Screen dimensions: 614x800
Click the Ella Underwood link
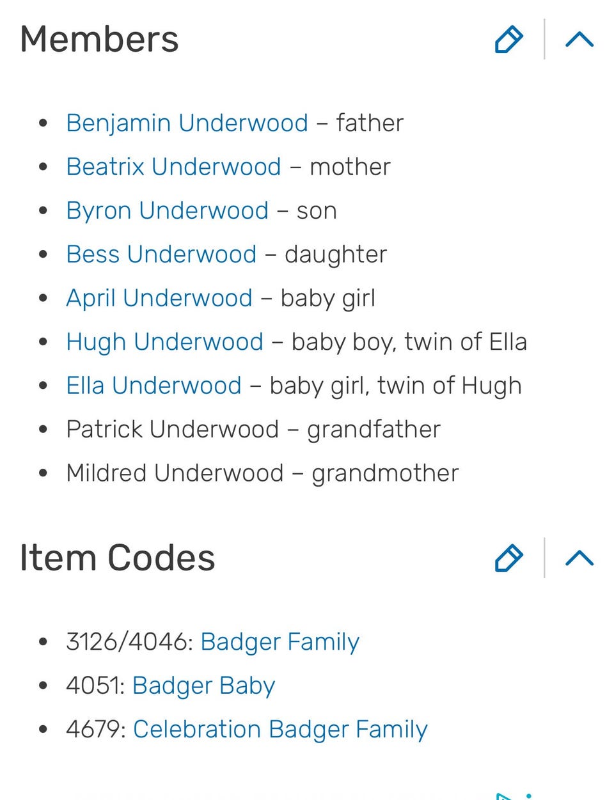coord(153,386)
